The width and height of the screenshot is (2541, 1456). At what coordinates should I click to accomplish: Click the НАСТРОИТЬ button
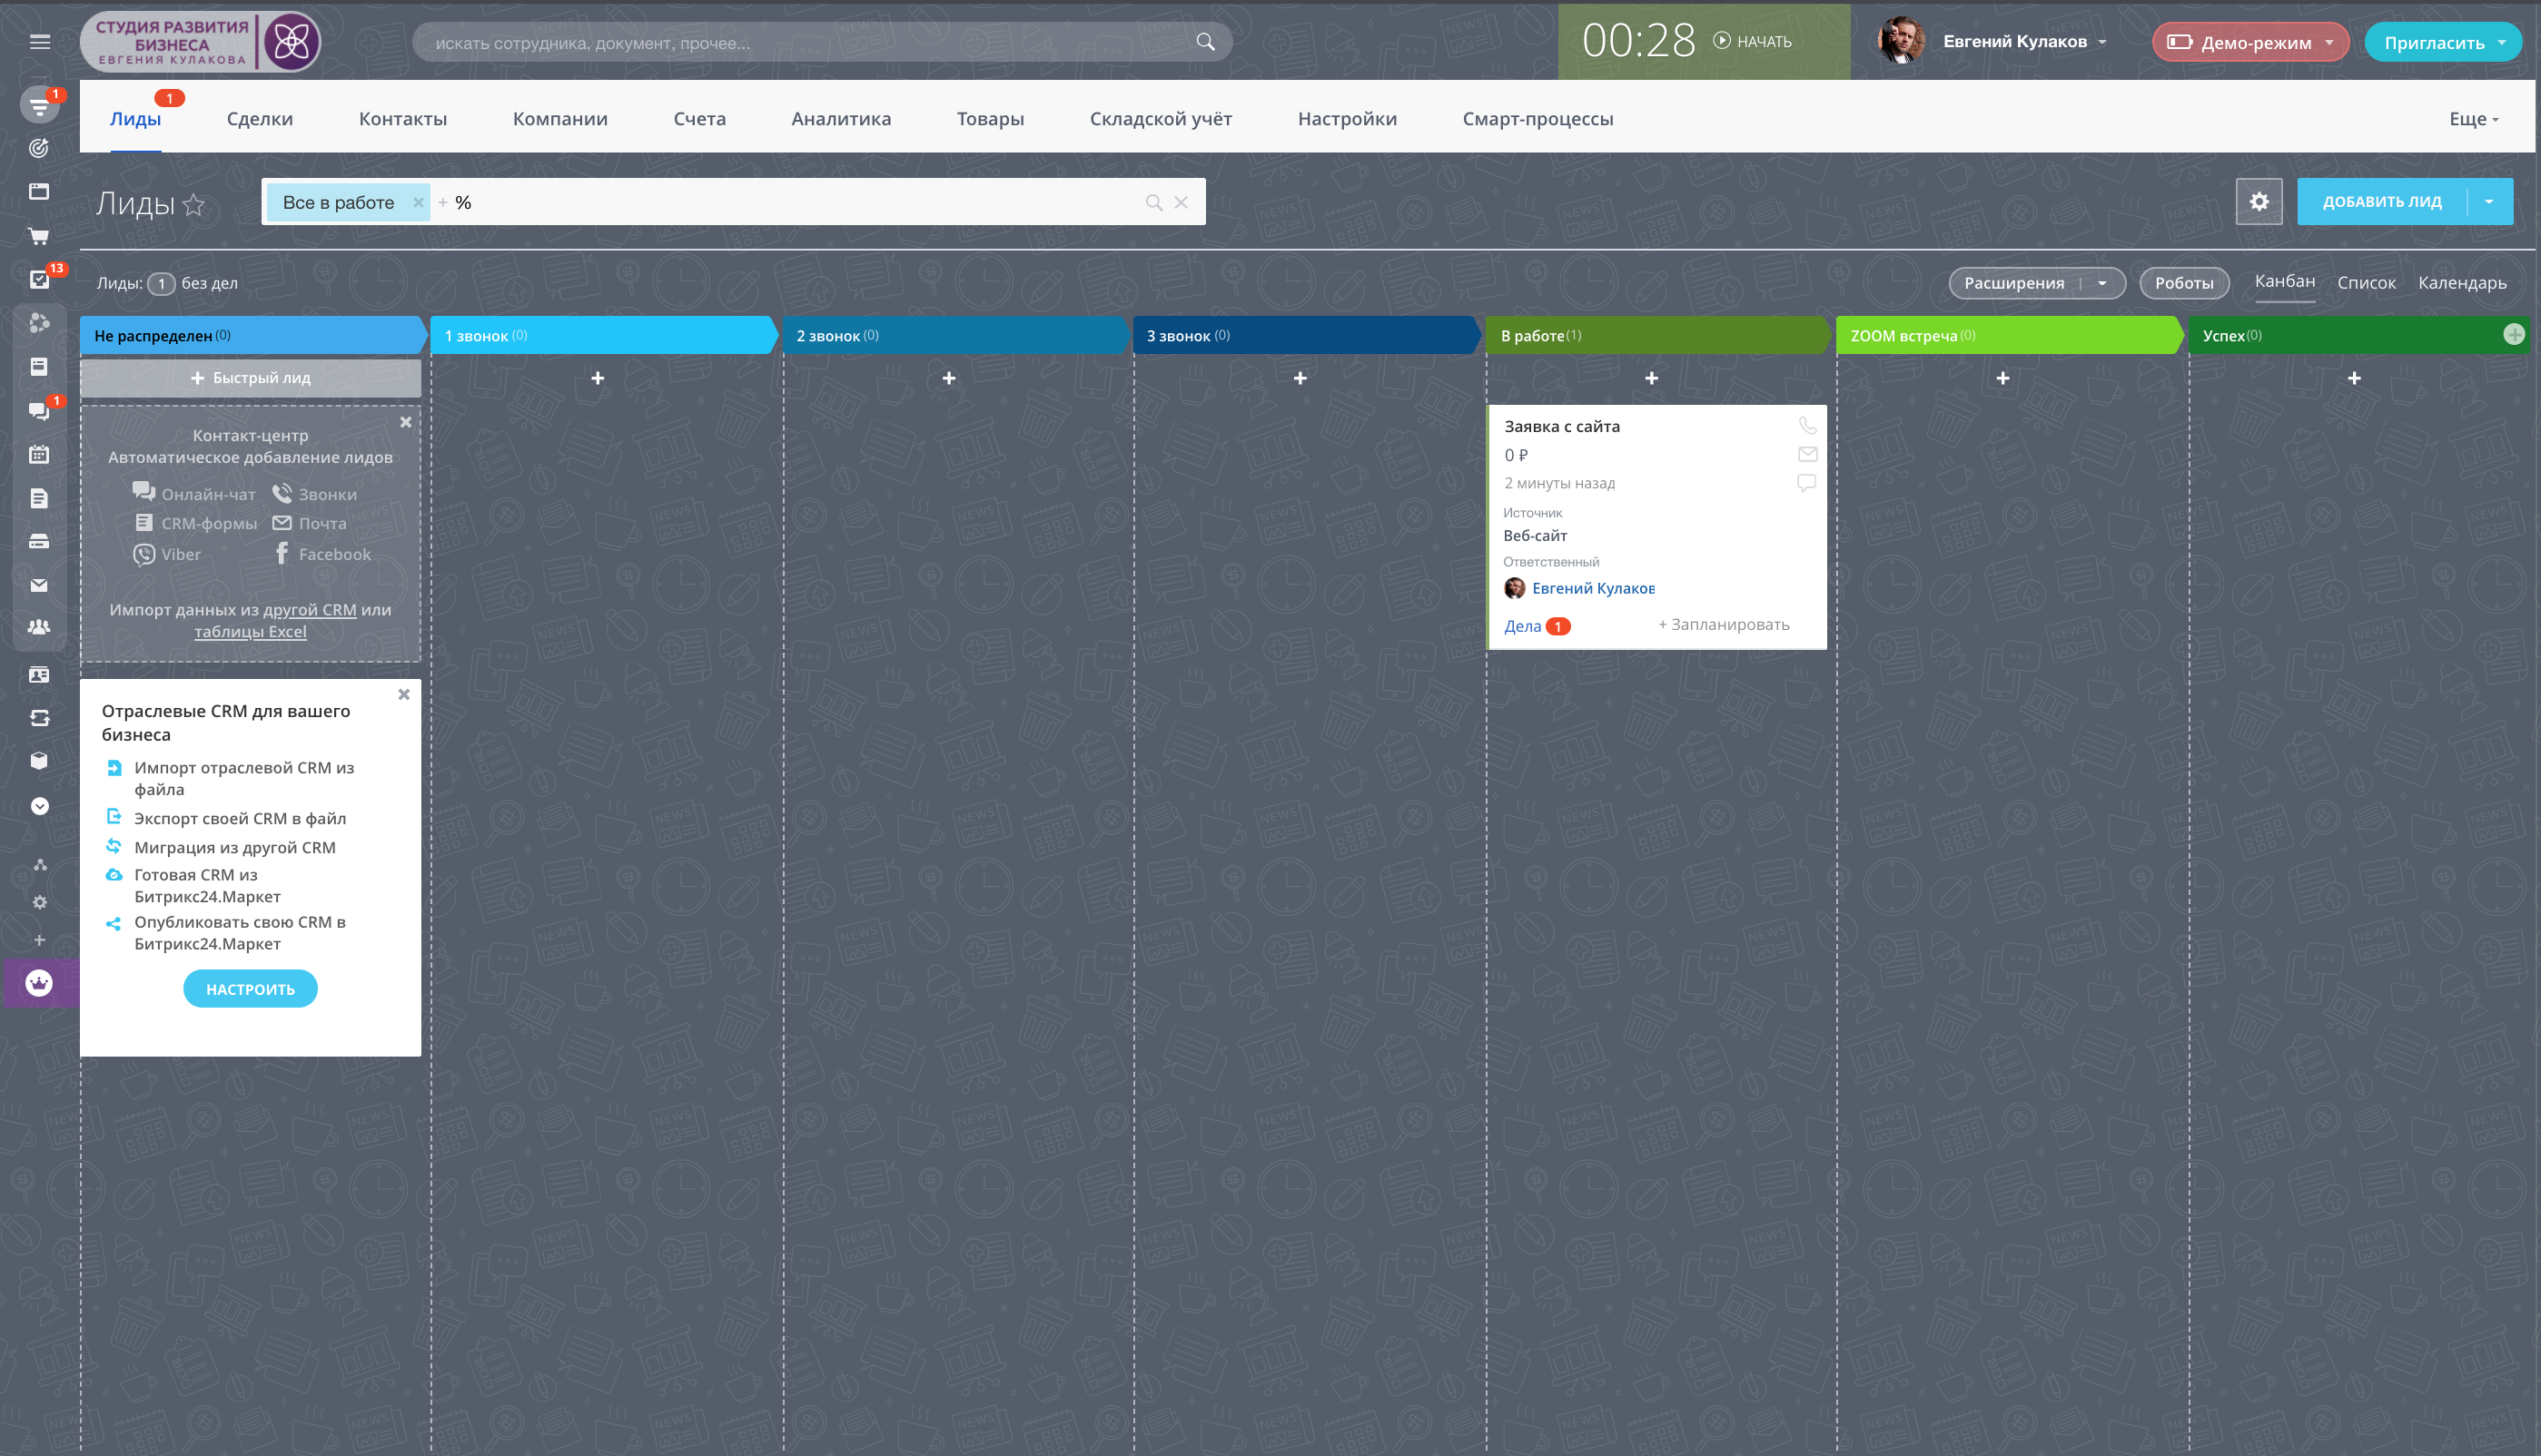[x=250, y=988]
